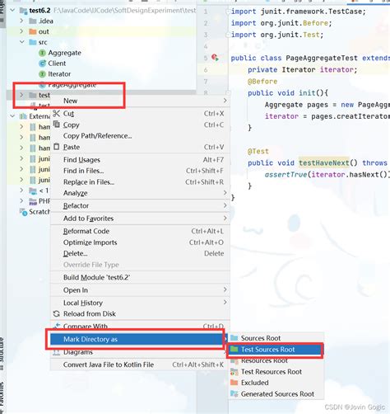The width and height of the screenshot is (390, 414).
Task: Select the Iterator file in project tree
Action: coord(59,74)
